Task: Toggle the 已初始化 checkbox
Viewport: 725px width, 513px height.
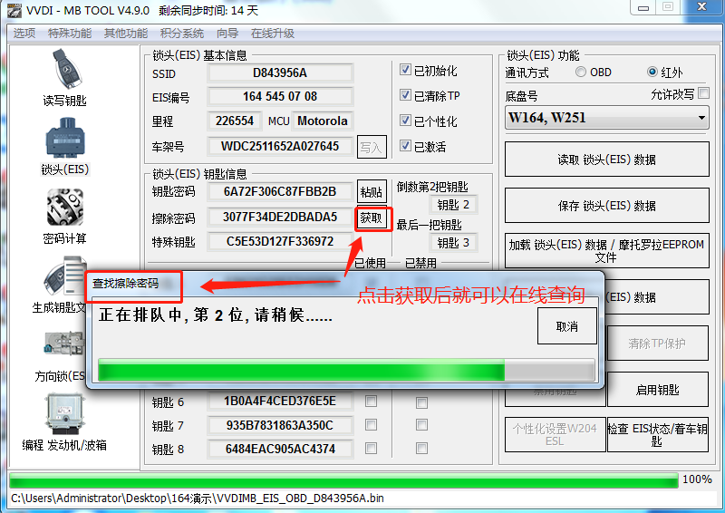Action: pyautogui.click(x=405, y=70)
